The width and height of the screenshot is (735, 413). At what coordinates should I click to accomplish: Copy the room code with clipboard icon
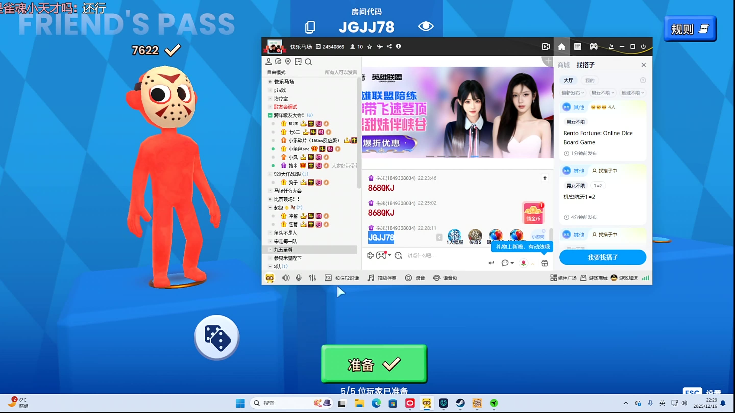pos(310,27)
